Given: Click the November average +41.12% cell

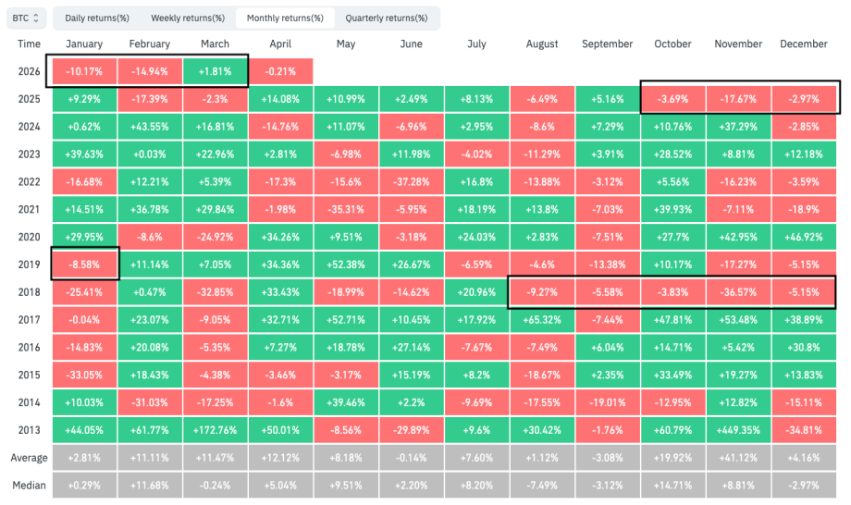Looking at the screenshot, I should (738, 457).
